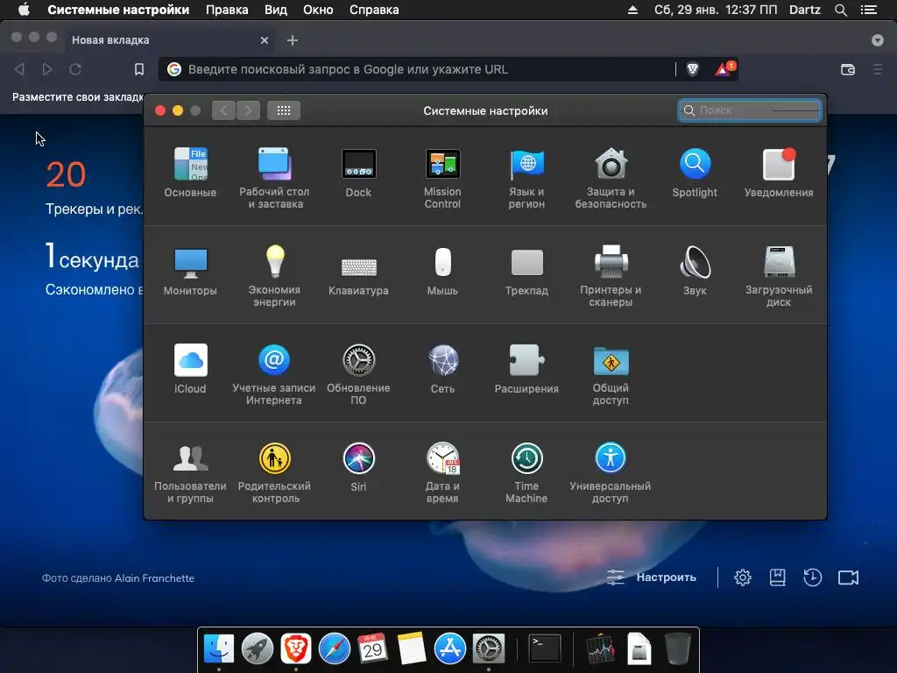Show all preferences grid button
897x673 pixels.
[284, 110]
